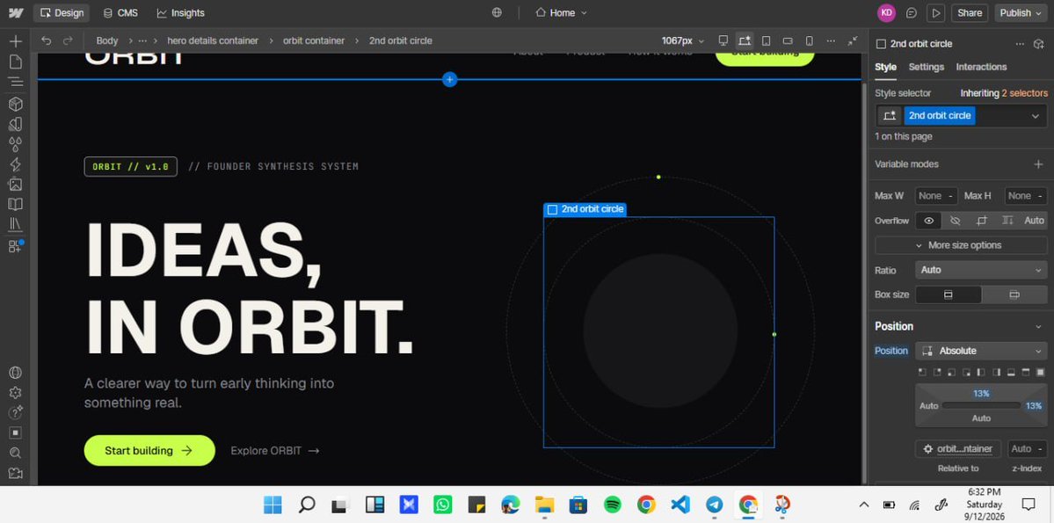Open the Interactions lightning panel
1054x523 pixels.
coord(16,164)
